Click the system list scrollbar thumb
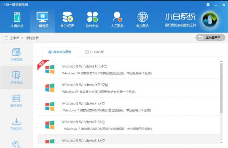Screen dimensions: 228x148 point(221,88)
